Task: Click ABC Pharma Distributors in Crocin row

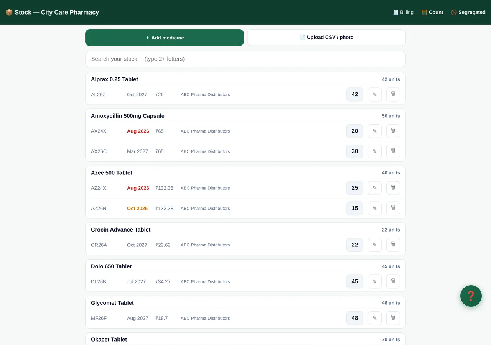Action: (205, 245)
